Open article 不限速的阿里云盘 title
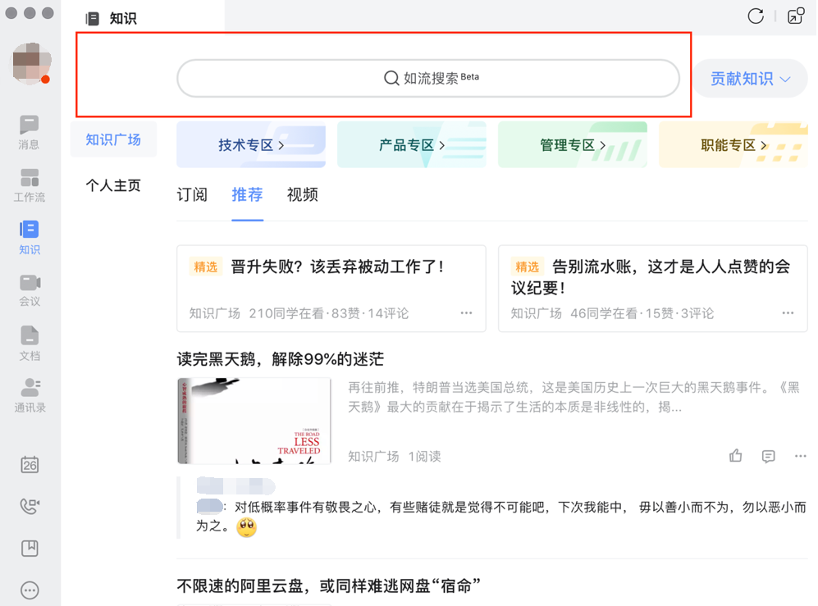 [329, 585]
